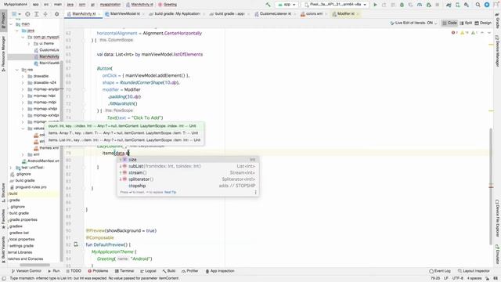Choose stream() from autocomplete popup
Image resolution: width=501 pixels, height=282 pixels.
pyautogui.click(x=188, y=172)
